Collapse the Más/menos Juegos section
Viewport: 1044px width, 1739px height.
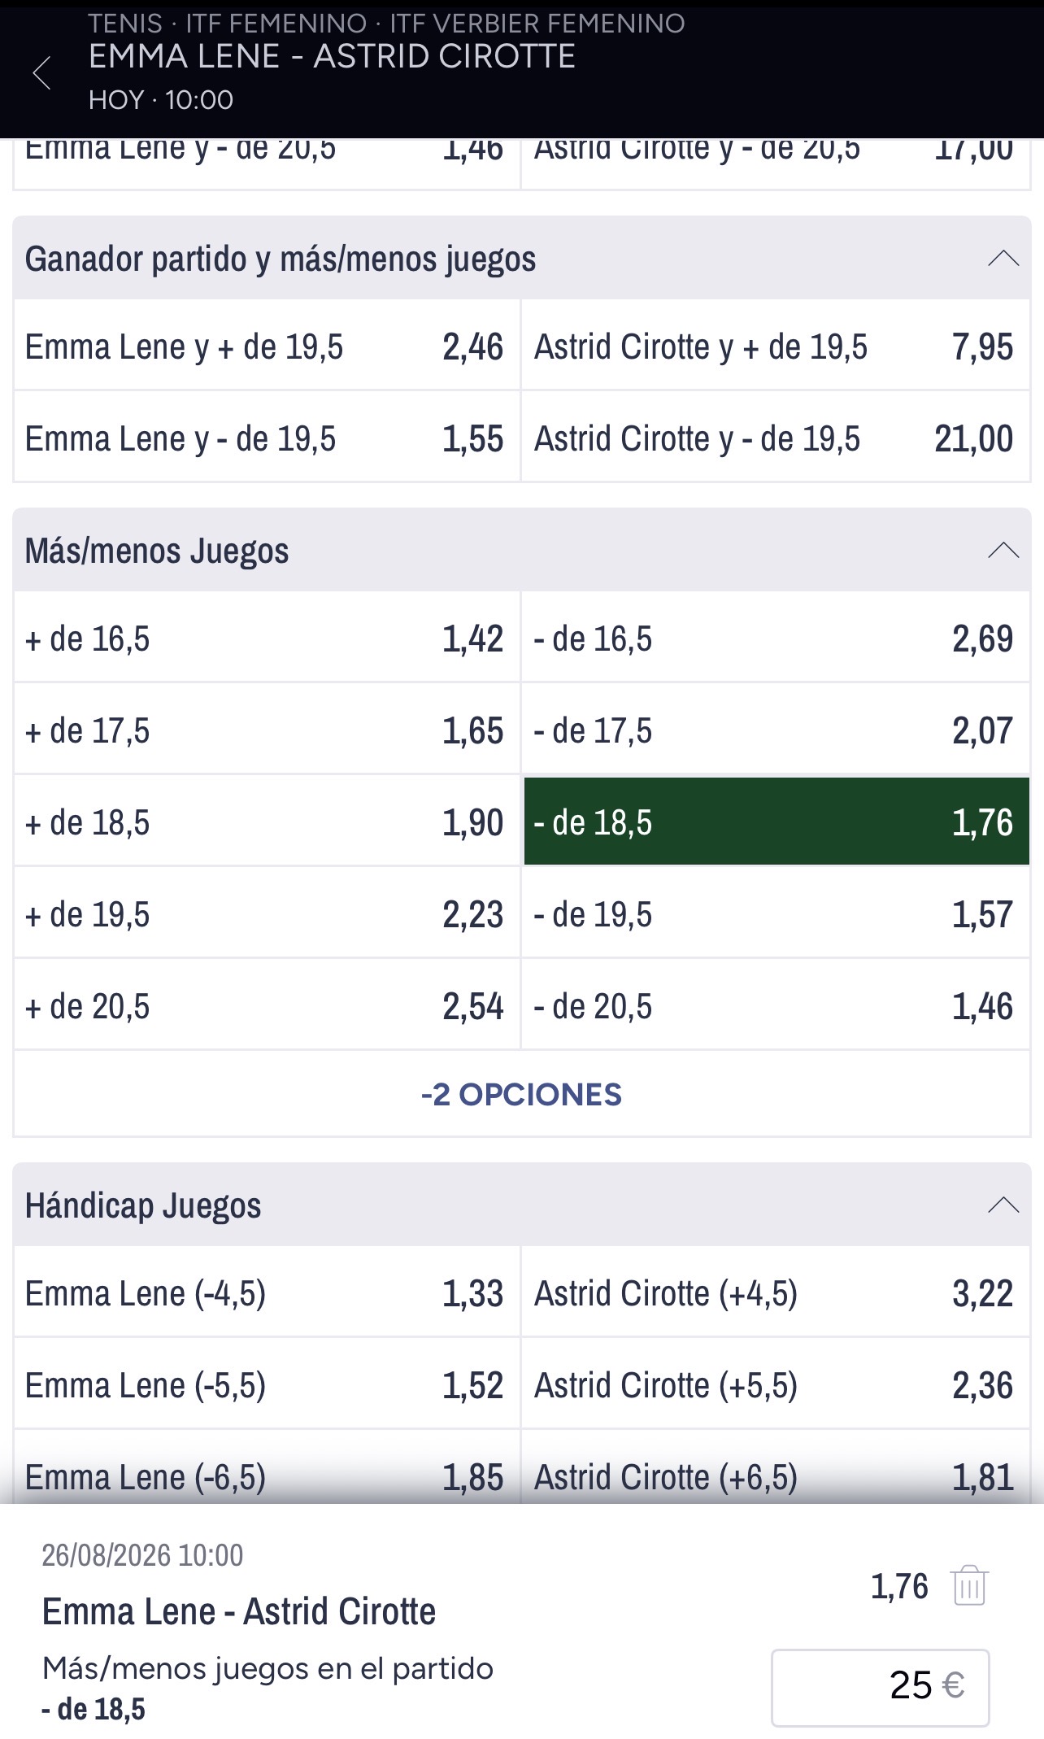(x=1003, y=551)
